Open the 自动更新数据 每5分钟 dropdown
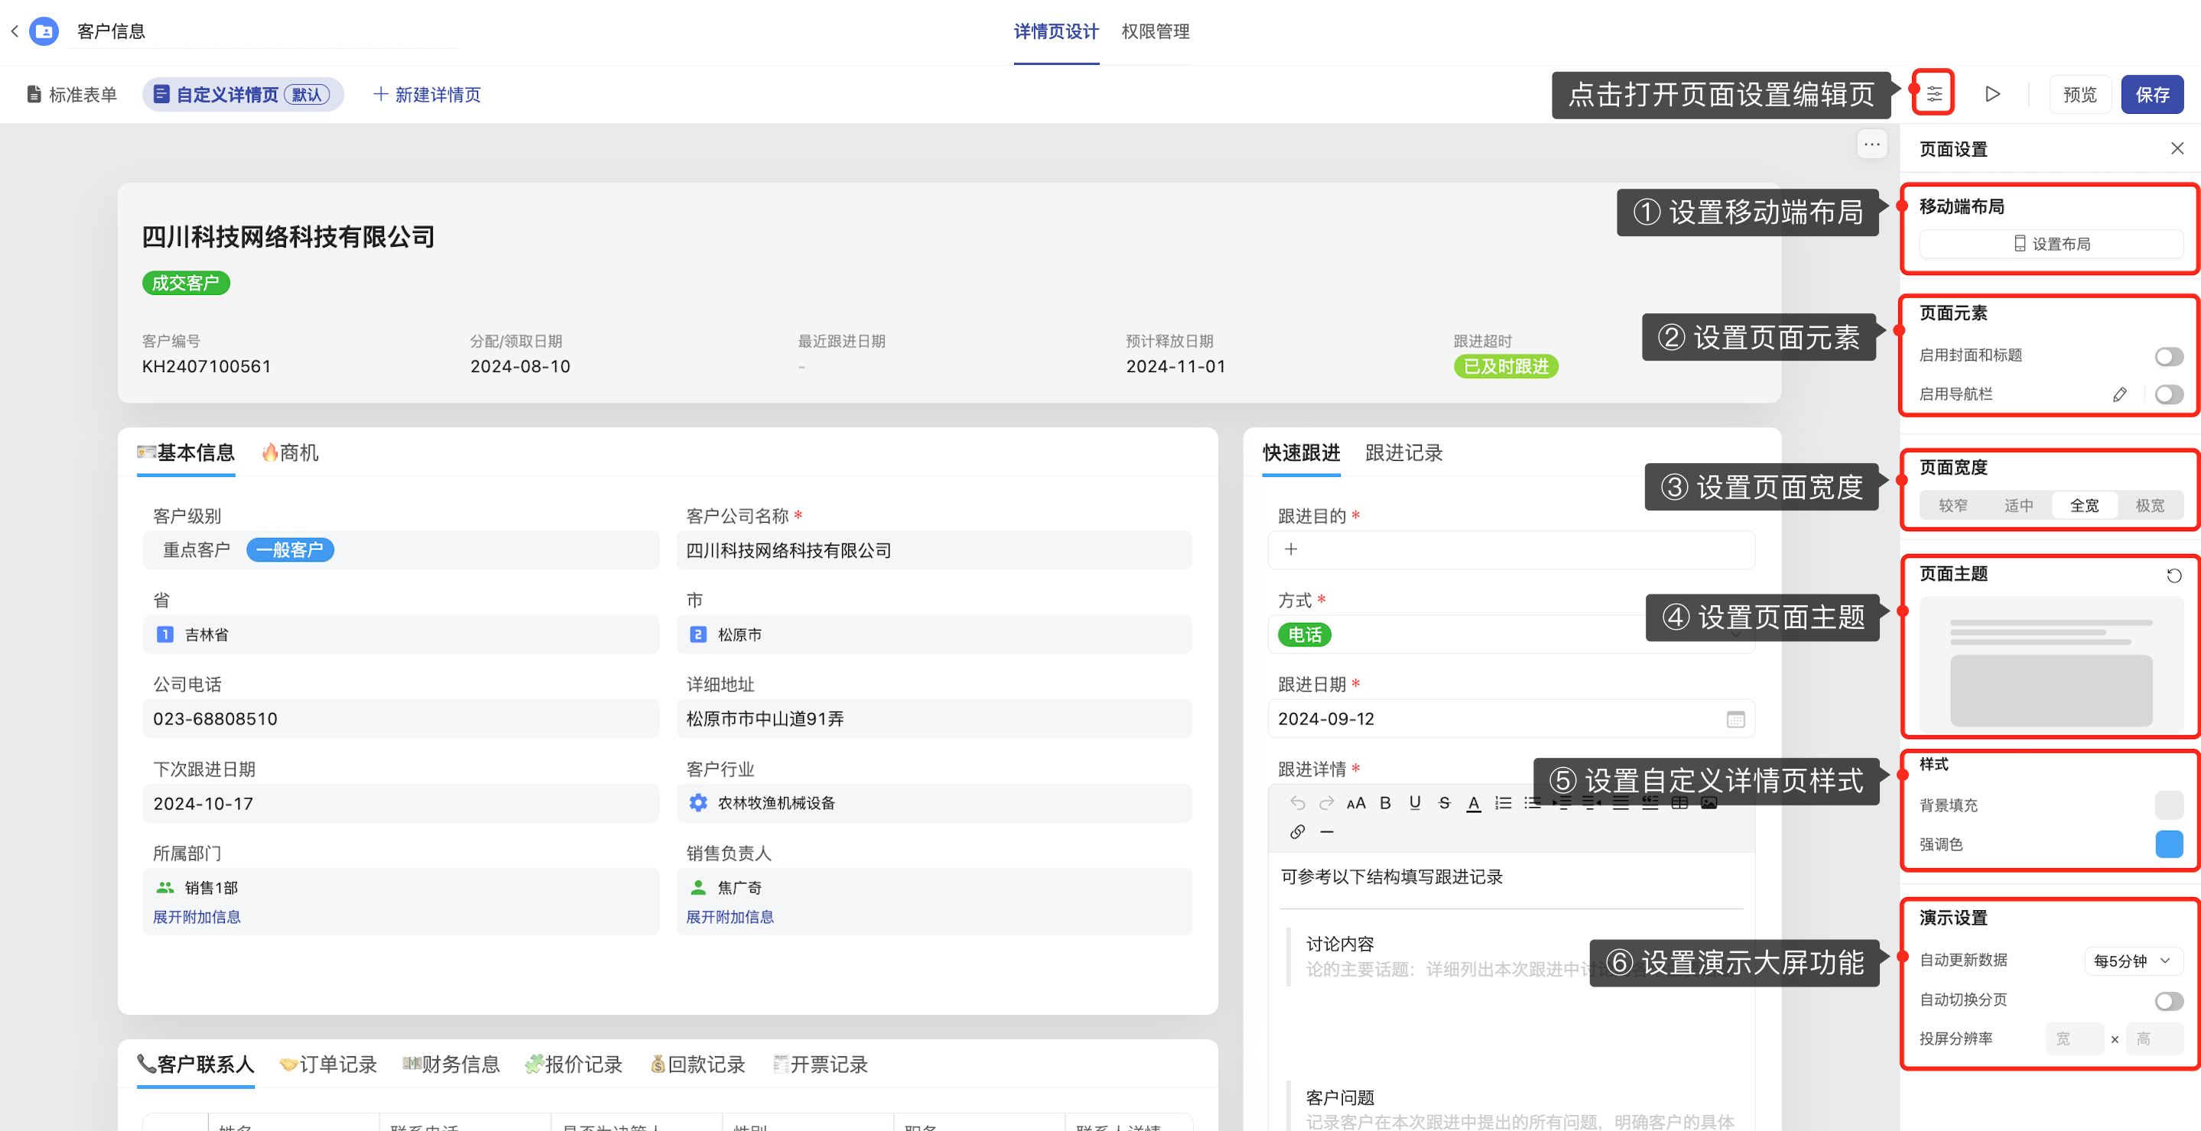Image resolution: width=2201 pixels, height=1131 pixels. coord(2134,961)
